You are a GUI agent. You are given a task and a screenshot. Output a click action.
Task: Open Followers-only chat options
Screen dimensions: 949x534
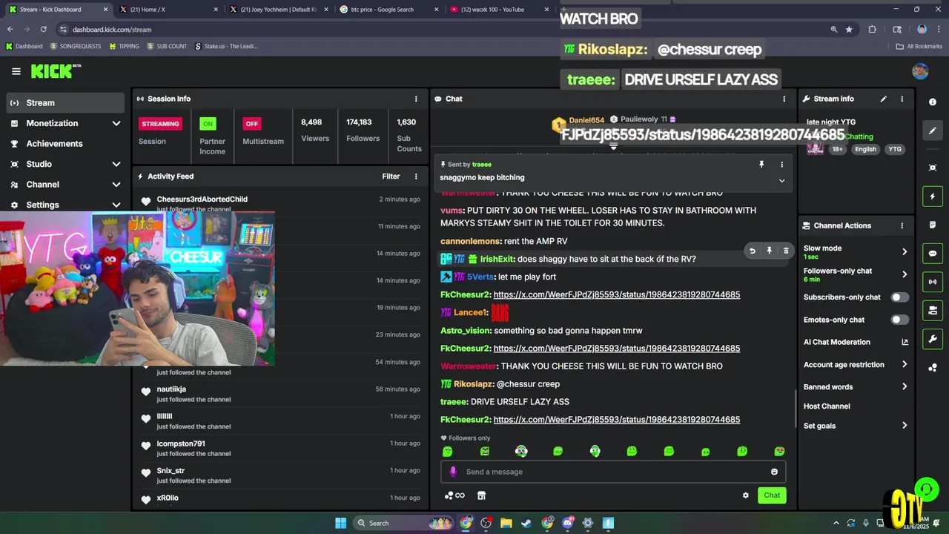[856, 274]
